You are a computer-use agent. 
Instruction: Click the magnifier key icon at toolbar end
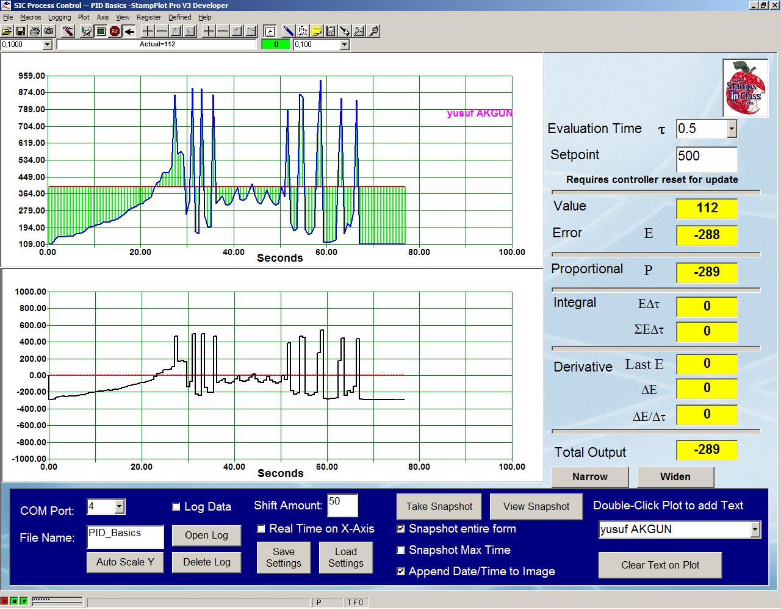pyautogui.click(x=373, y=31)
